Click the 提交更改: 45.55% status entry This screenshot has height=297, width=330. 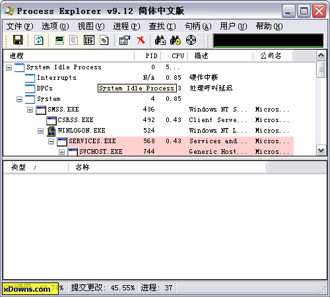tap(103, 288)
